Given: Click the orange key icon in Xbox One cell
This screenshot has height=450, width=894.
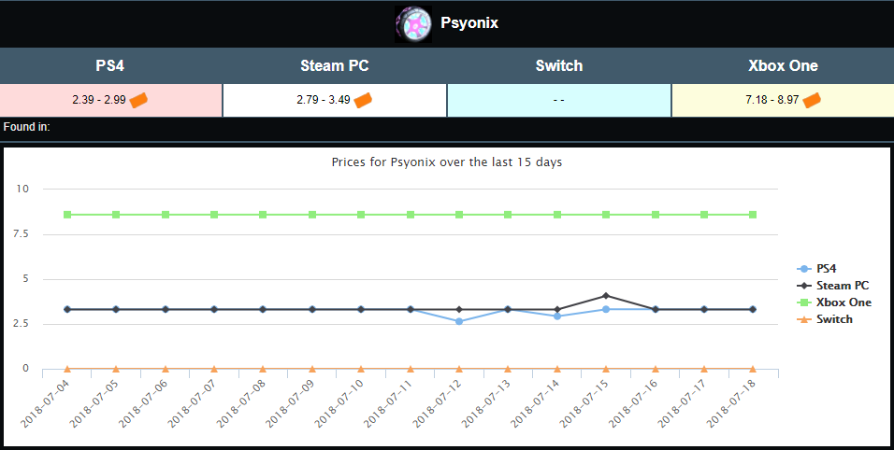Looking at the screenshot, I should click(x=812, y=101).
